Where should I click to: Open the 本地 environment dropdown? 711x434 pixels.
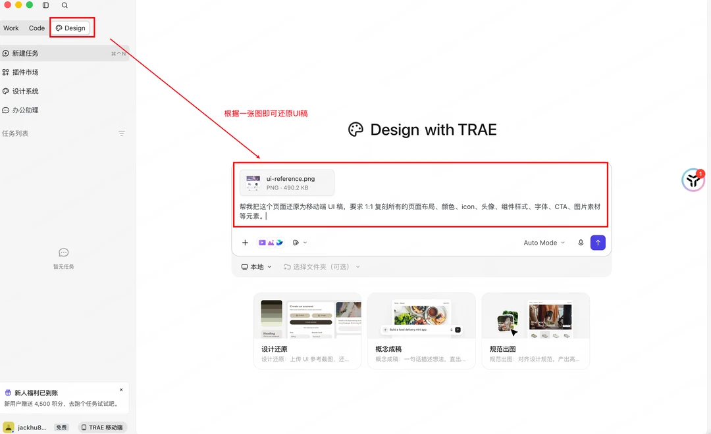256,267
